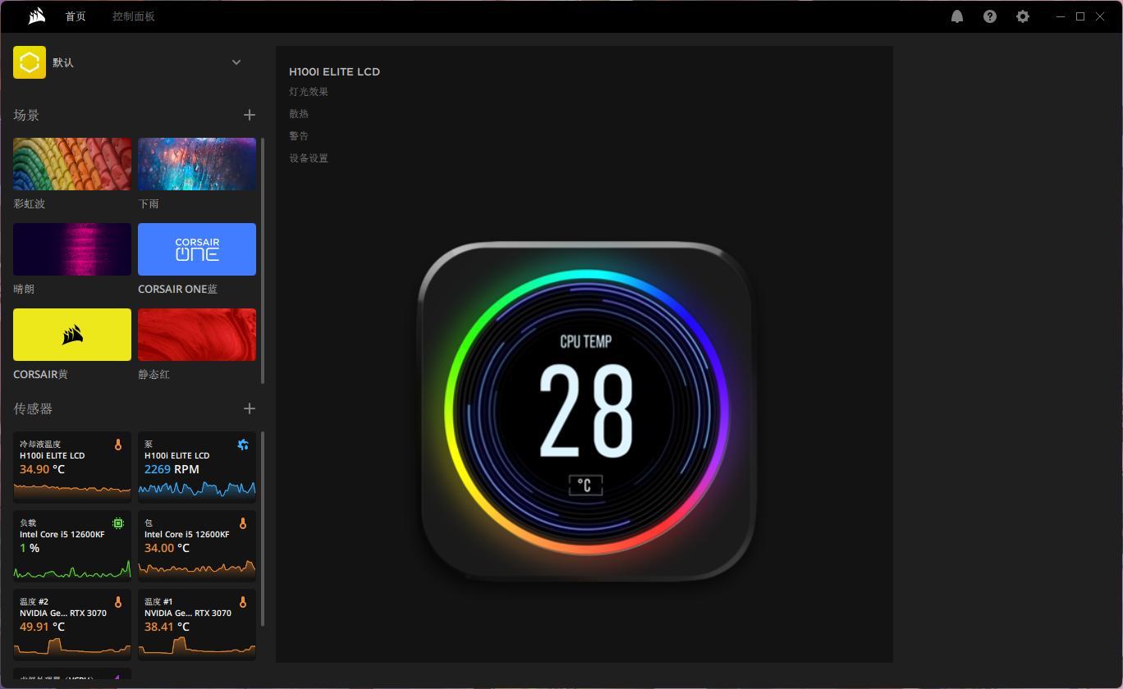Image resolution: width=1123 pixels, height=689 pixels.
Task: Select the 冷却液温度 34.90 °C sensor card
Action: pyautogui.click(x=72, y=467)
